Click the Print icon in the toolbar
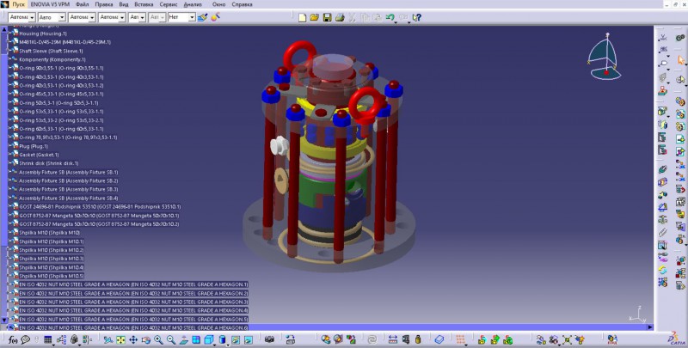 click(340, 17)
